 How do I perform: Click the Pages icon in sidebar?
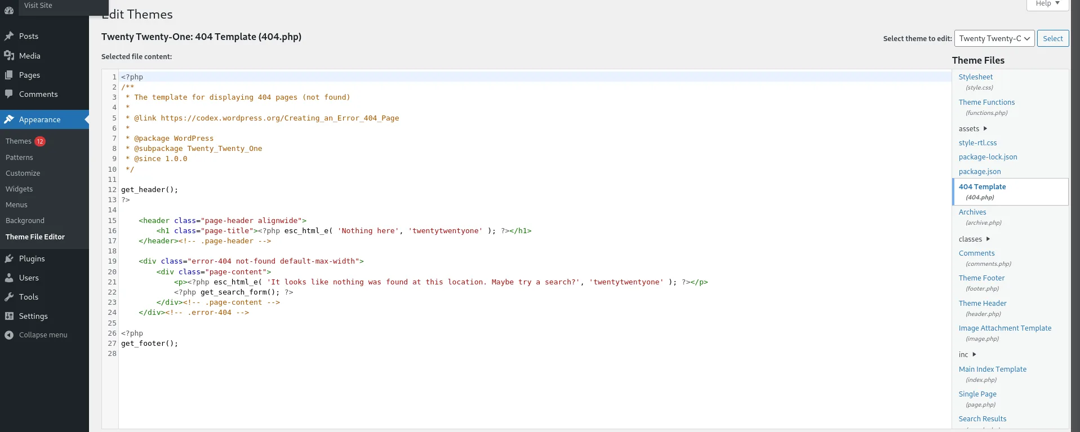click(x=9, y=75)
